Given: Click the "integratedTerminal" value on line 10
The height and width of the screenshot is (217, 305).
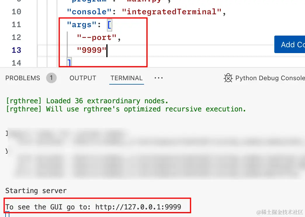Looking at the screenshot, I should (172, 12).
